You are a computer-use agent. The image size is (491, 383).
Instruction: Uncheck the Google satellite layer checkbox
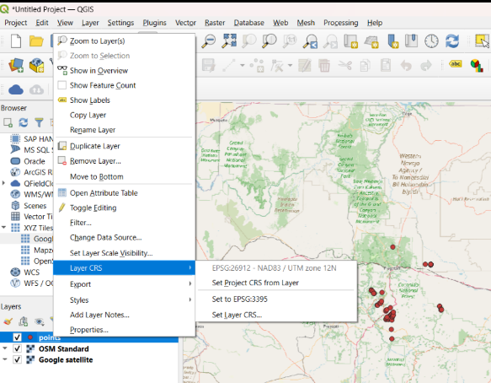point(17,359)
